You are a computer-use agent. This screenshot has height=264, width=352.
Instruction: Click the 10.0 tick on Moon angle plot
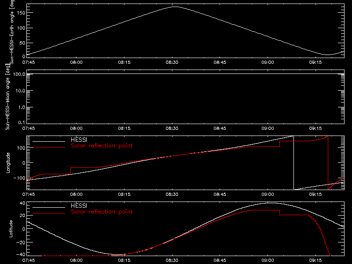point(20,91)
